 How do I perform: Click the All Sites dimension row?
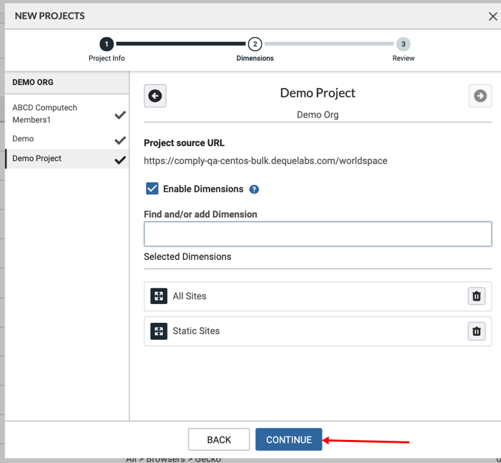point(304,296)
